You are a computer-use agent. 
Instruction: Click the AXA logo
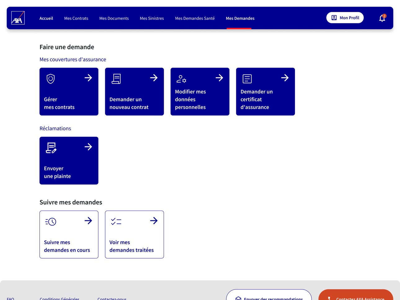tap(18, 18)
